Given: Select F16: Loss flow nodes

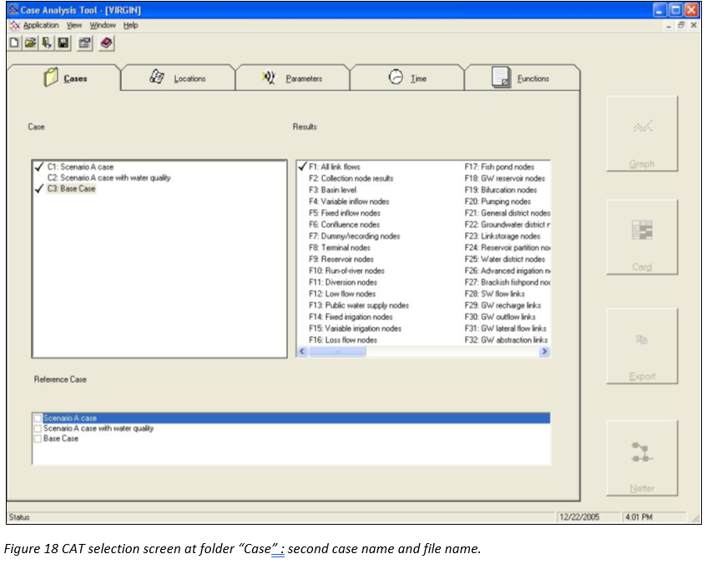Looking at the screenshot, I should pyautogui.click(x=343, y=340).
